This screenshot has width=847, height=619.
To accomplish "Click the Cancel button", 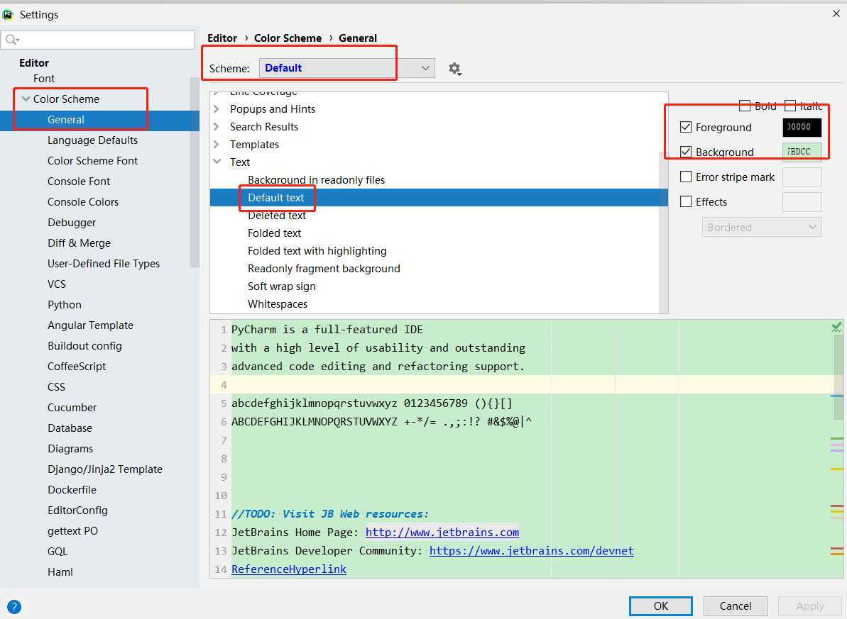I will [736, 606].
